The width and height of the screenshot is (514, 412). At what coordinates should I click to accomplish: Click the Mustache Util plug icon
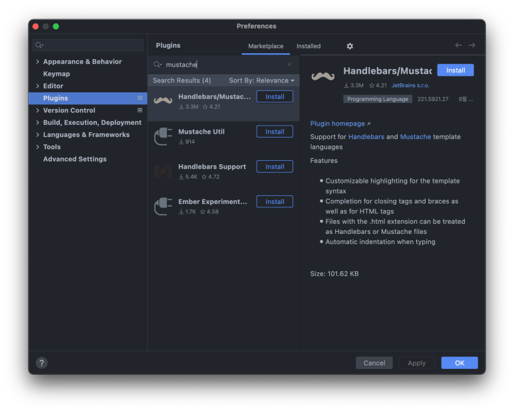(x=163, y=136)
